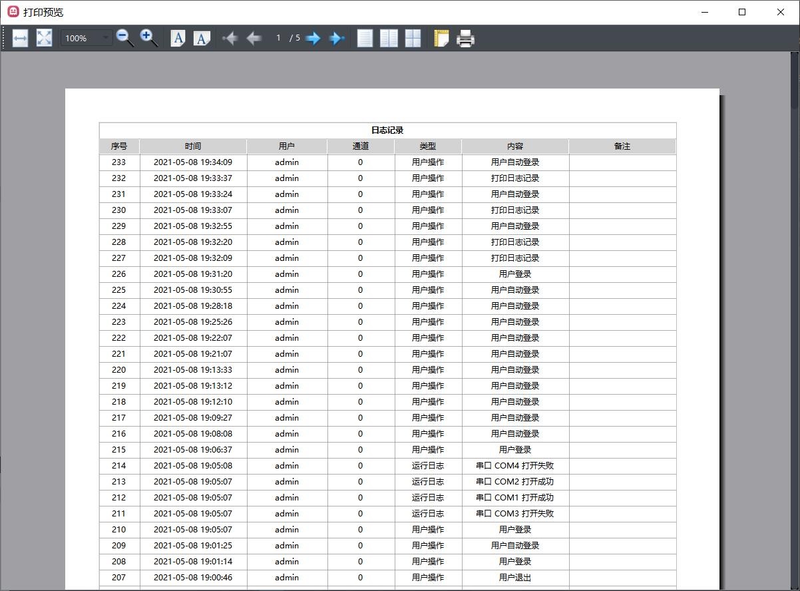Screen dimensions: 800x591
Task: Zoom in with the plus magnifier
Action: [x=148, y=39]
